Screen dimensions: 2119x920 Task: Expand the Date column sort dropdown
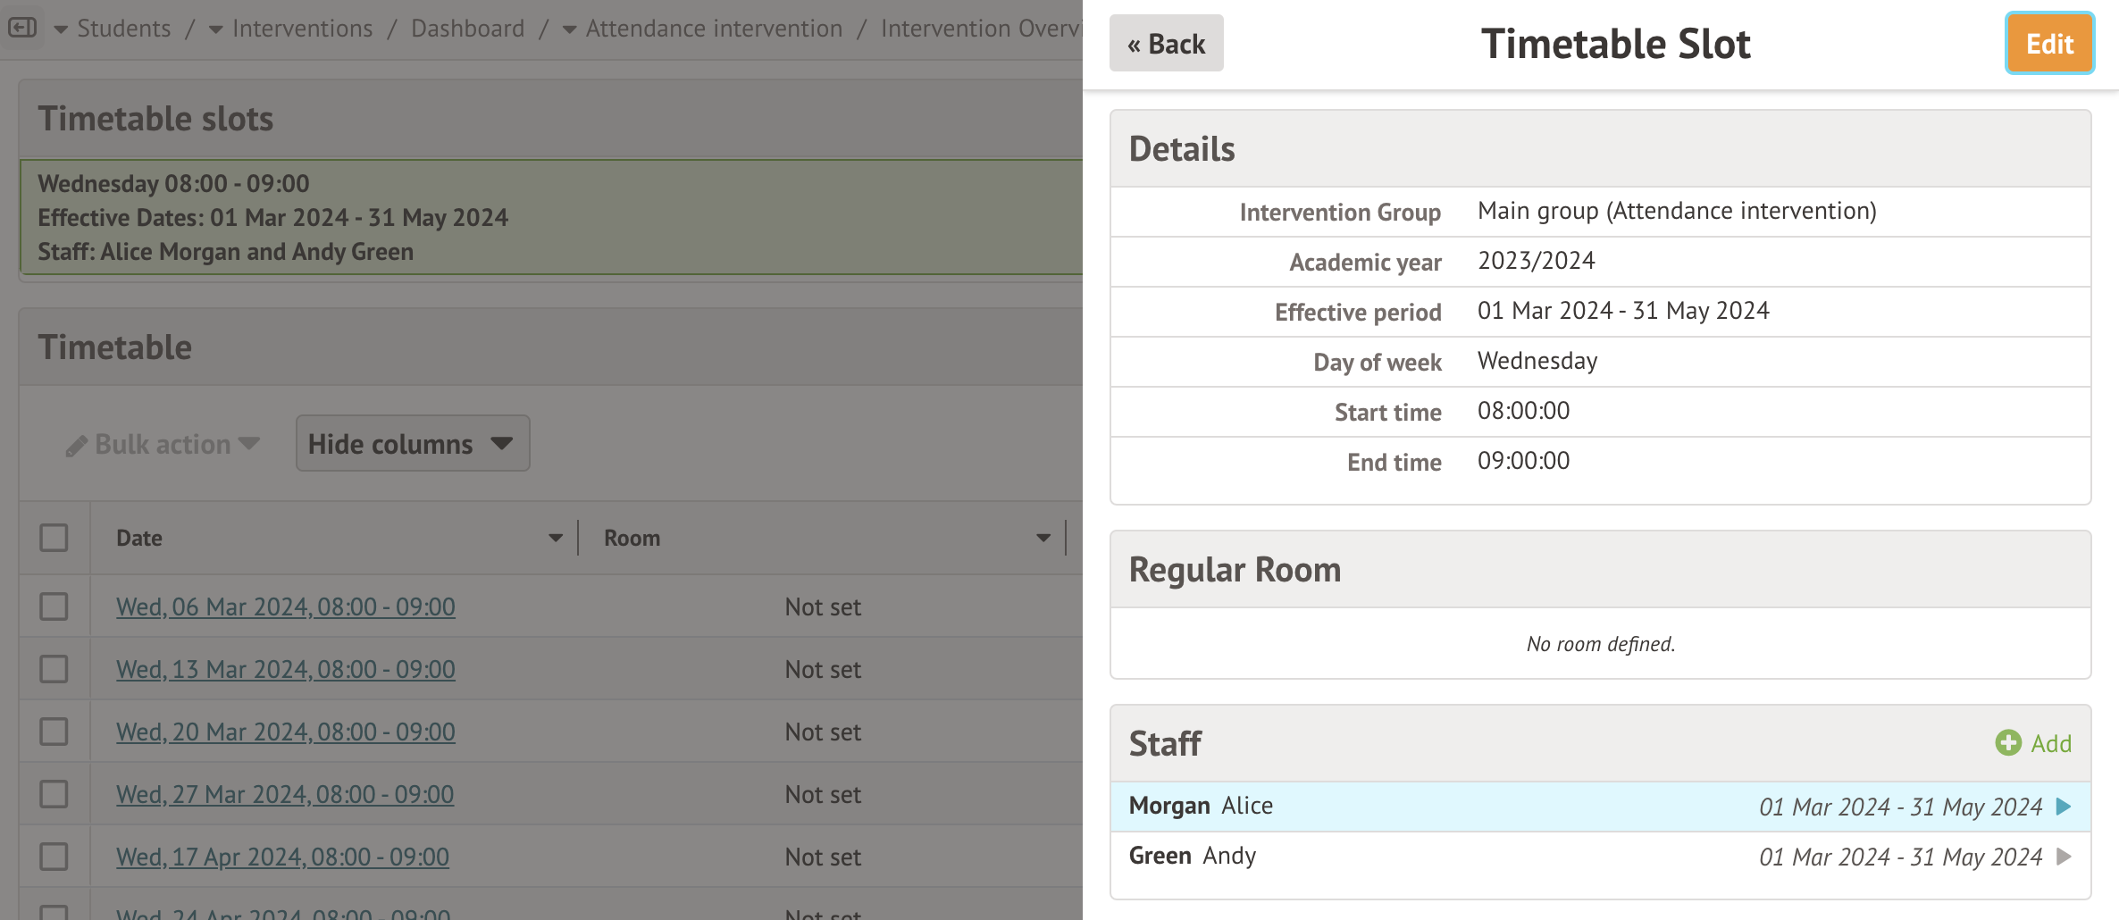(556, 538)
